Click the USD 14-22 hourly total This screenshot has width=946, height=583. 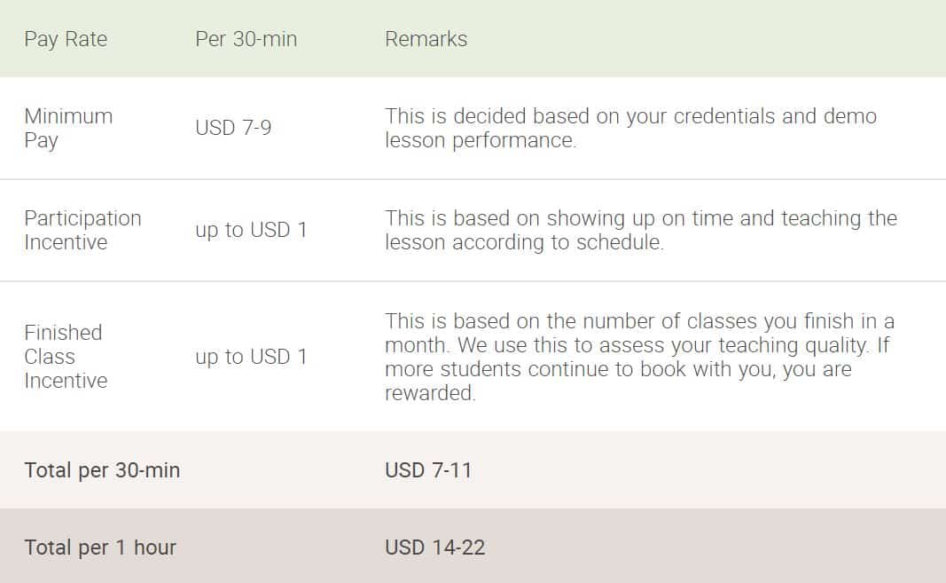click(x=435, y=548)
